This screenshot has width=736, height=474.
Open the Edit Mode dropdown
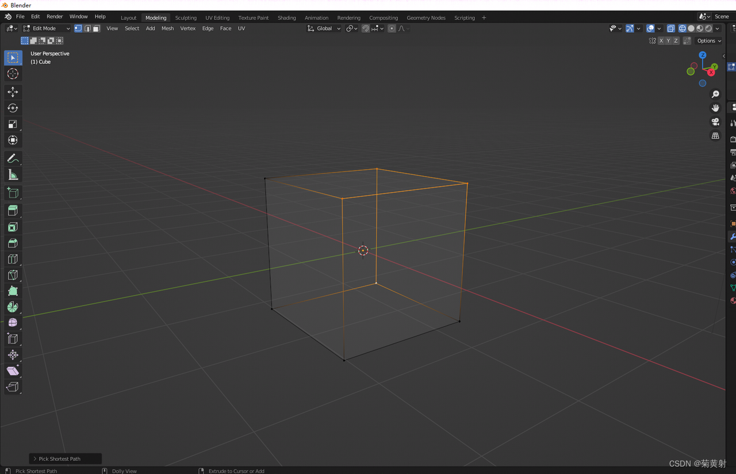pos(47,28)
